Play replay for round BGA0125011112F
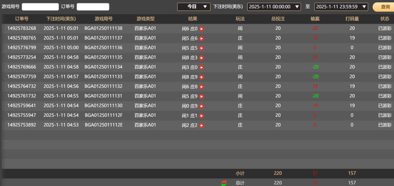Screen dimensions: 394x186 tap(201, 116)
